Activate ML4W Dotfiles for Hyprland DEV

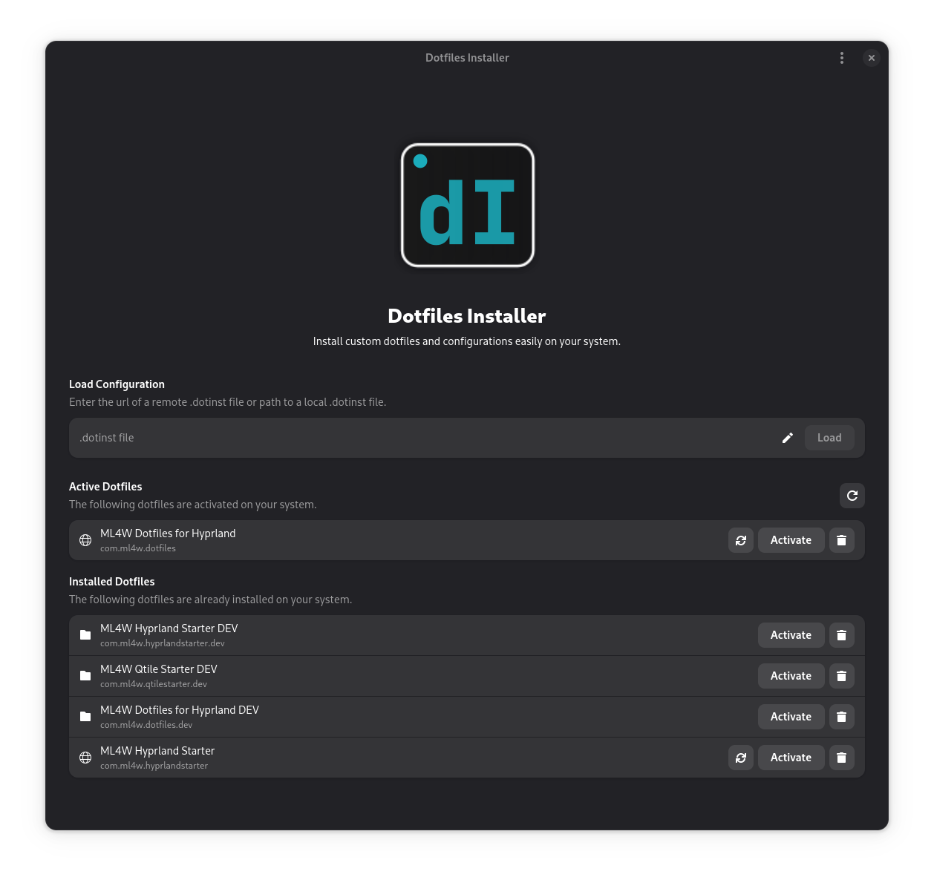(x=791, y=717)
